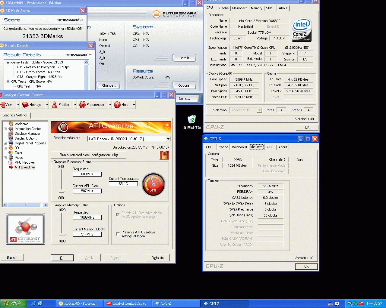Switch to CPU tab in lower CPU-Z

pos(209,147)
